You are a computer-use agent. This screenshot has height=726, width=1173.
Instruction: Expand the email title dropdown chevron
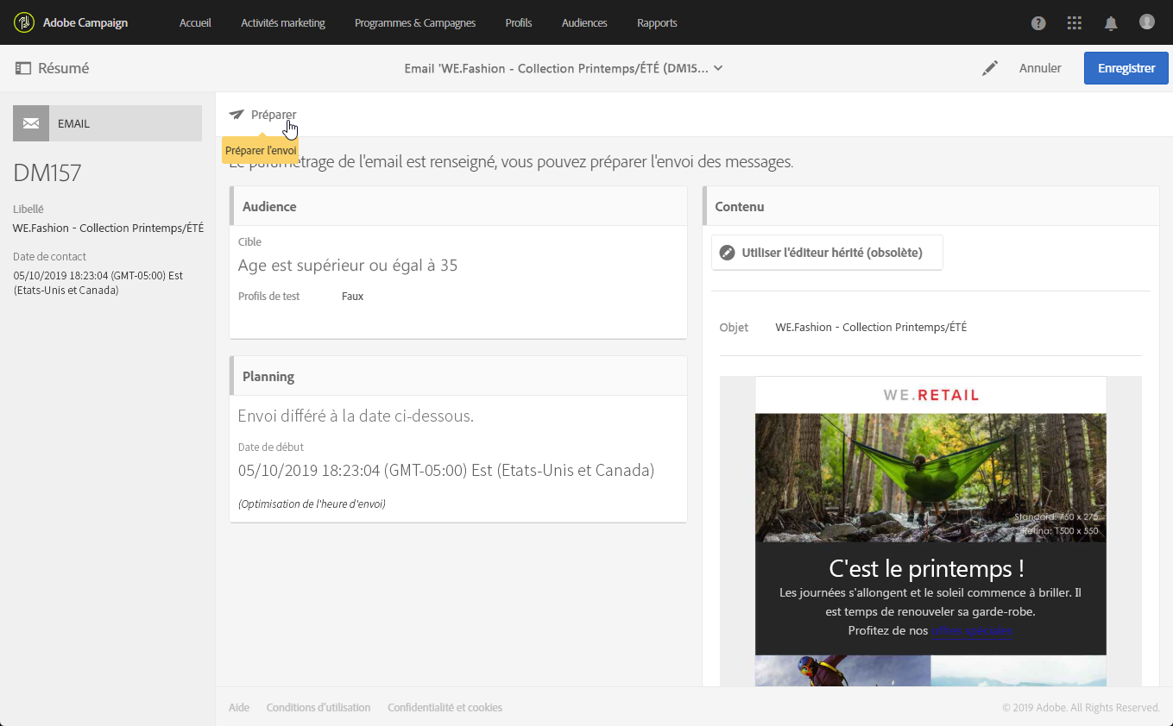(x=718, y=68)
